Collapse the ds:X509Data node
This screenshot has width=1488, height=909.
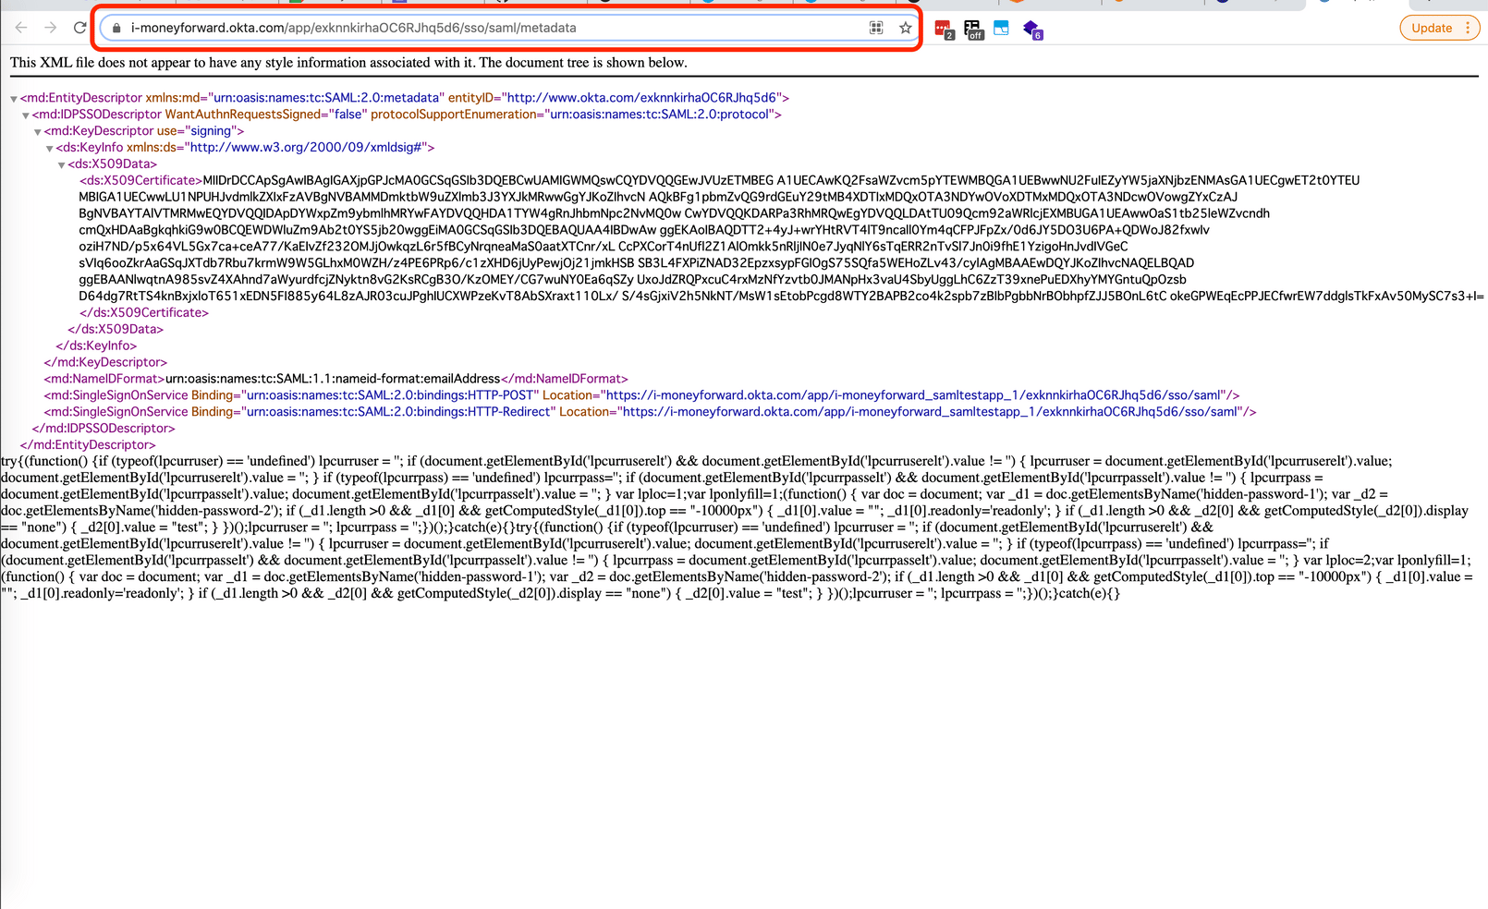tap(62, 165)
